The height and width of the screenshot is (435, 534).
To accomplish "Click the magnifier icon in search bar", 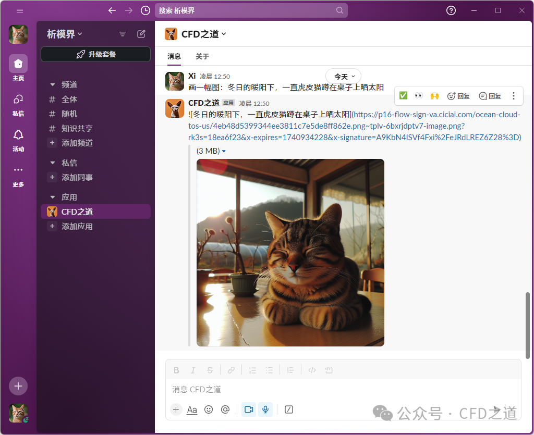I will click(x=339, y=10).
